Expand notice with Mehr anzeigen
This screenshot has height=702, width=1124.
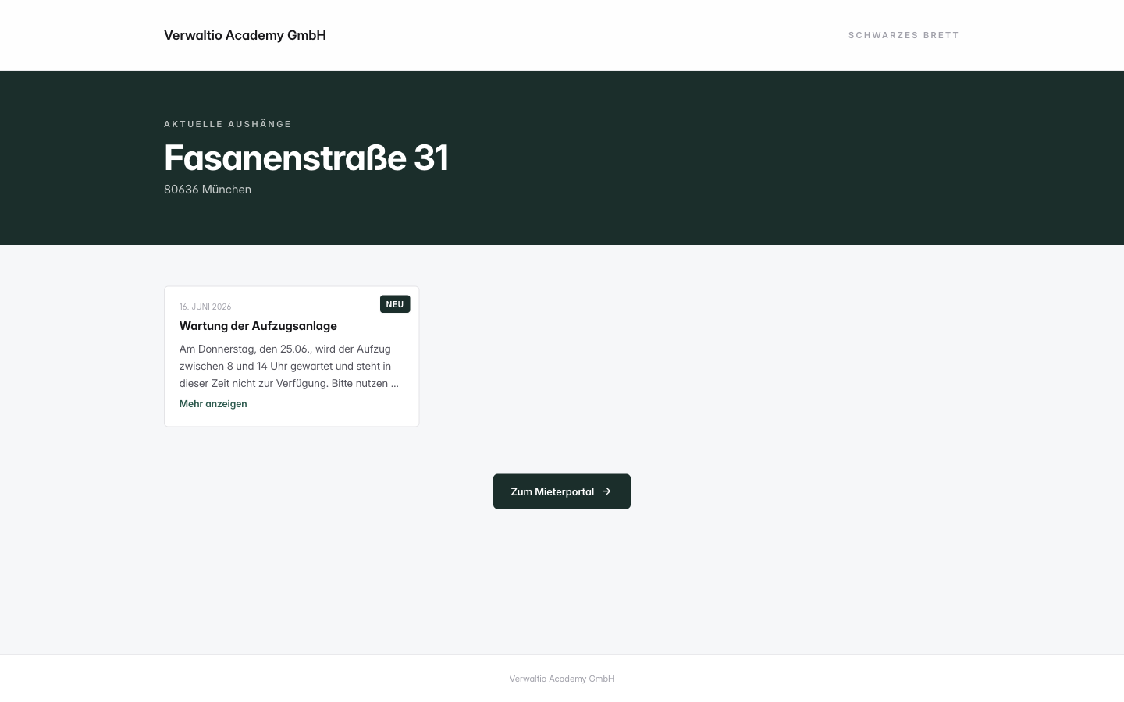point(213,404)
